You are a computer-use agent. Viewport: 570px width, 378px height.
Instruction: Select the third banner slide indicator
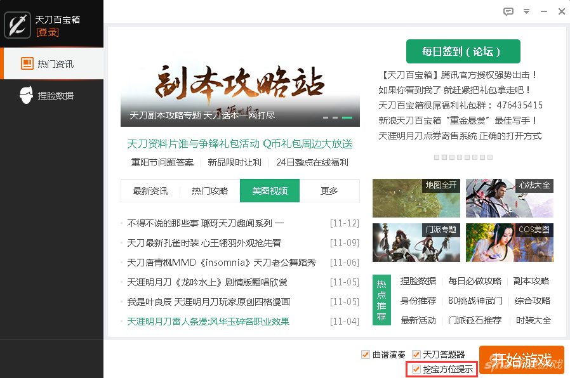click(347, 117)
